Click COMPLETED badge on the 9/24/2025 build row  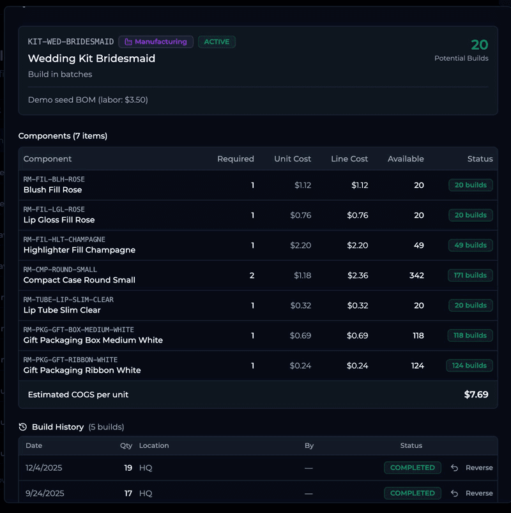point(413,493)
